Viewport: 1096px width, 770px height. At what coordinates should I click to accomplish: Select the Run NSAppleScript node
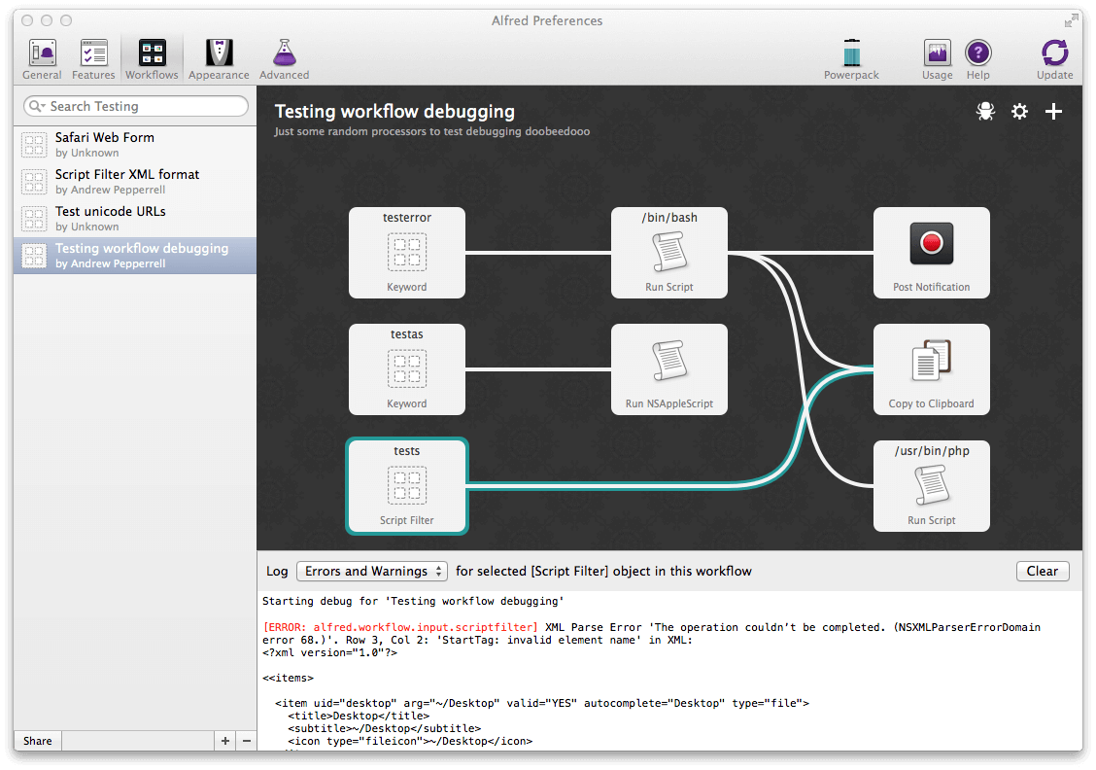(668, 369)
